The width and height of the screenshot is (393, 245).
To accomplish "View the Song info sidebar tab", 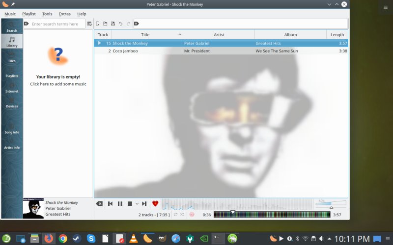I will (x=12, y=128).
